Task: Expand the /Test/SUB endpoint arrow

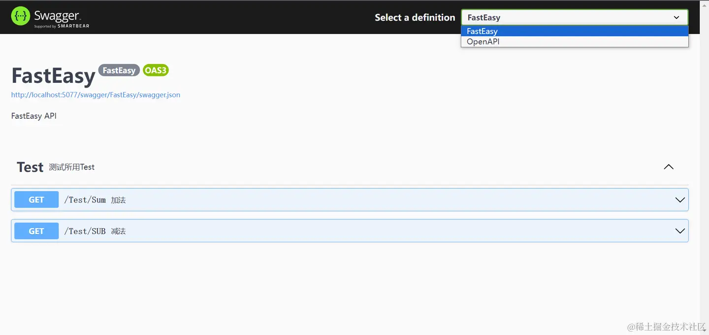Action: (x=679, y=231)
